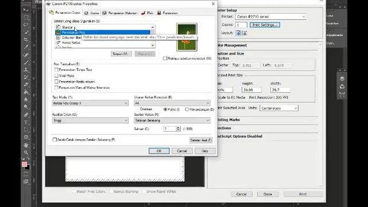
Task: Select the Paint Bucket tool
Action: coord(26,92)
